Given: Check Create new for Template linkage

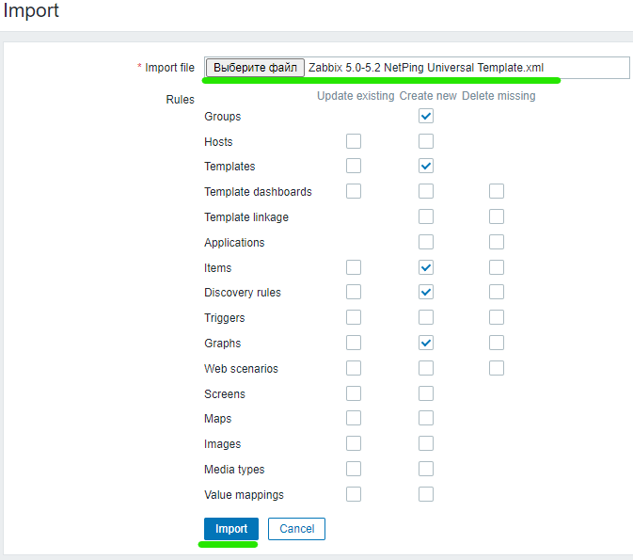Looking at the screenshot, I should click(426, 216).
